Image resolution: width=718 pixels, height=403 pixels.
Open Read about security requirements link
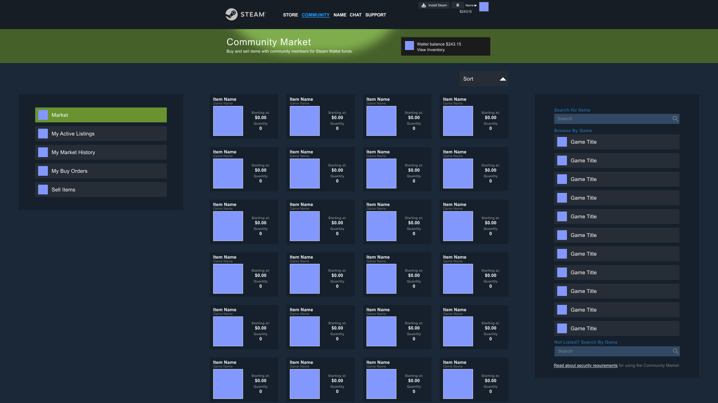(585, 366)
